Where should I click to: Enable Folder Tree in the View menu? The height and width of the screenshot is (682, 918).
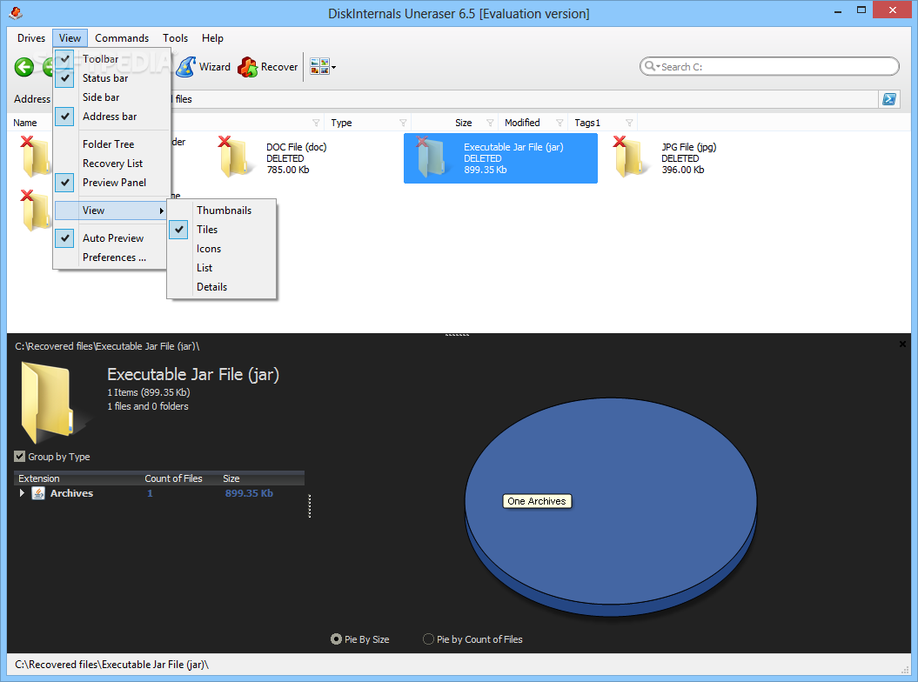[112, 144]
